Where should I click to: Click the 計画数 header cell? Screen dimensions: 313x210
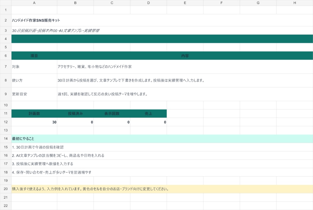click(x=34, y=113)
